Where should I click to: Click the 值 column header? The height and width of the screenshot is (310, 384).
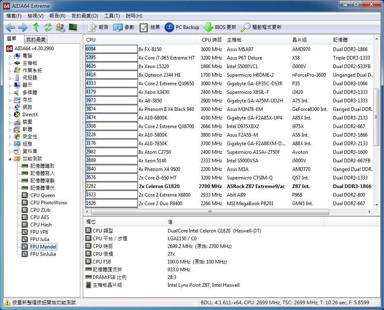coord(245,222)
